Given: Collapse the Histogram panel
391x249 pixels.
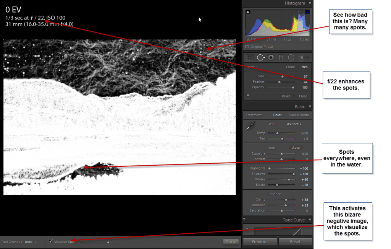Looking at the screenshot, I should pyautogui.click(x=310, y=3).
